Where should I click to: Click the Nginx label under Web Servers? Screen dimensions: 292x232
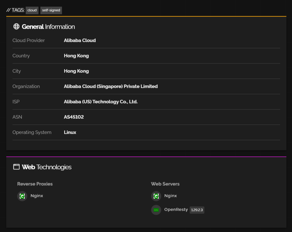171,196
